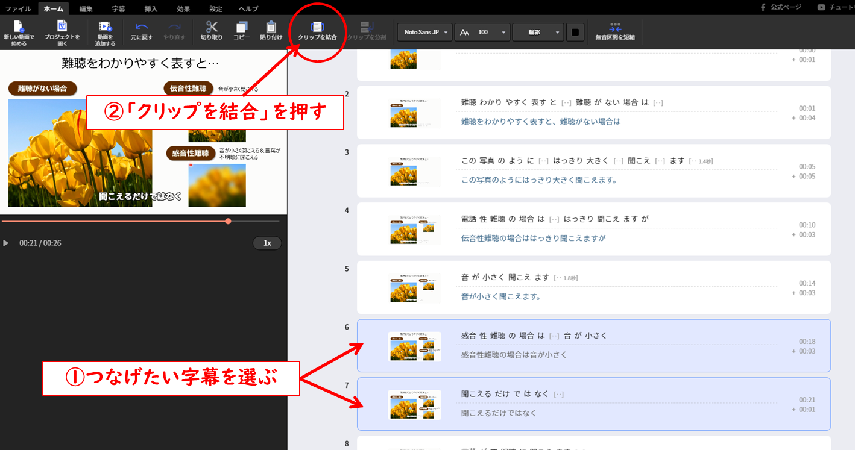Click the thumbnail of clip 4
The width and height of the screenshot is (855, 450).
(415, 230)
